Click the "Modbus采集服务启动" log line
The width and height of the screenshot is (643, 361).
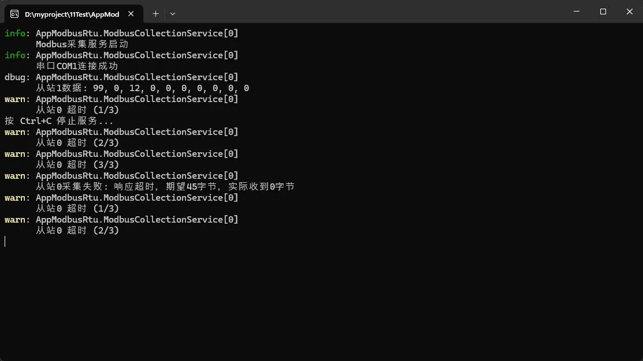pos(82,44)
